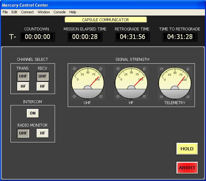
Task: Open the Edit menu
Action: click(14, 12)
